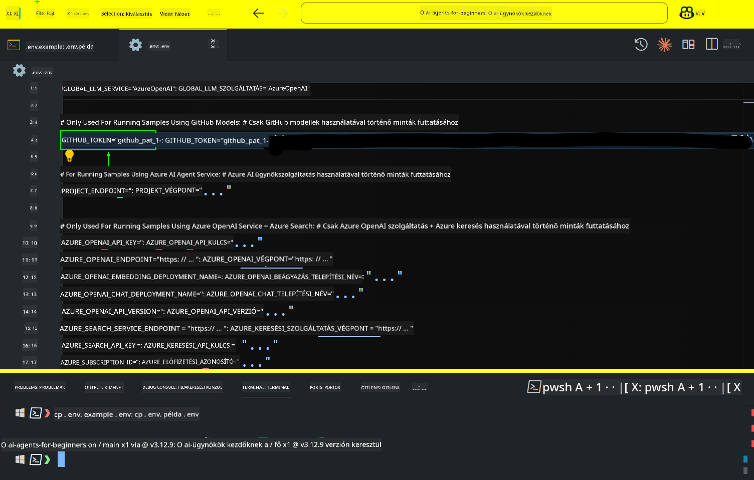754x480 pixels.
Task: Click line number 10 in gutter
Action: point(30,243)
